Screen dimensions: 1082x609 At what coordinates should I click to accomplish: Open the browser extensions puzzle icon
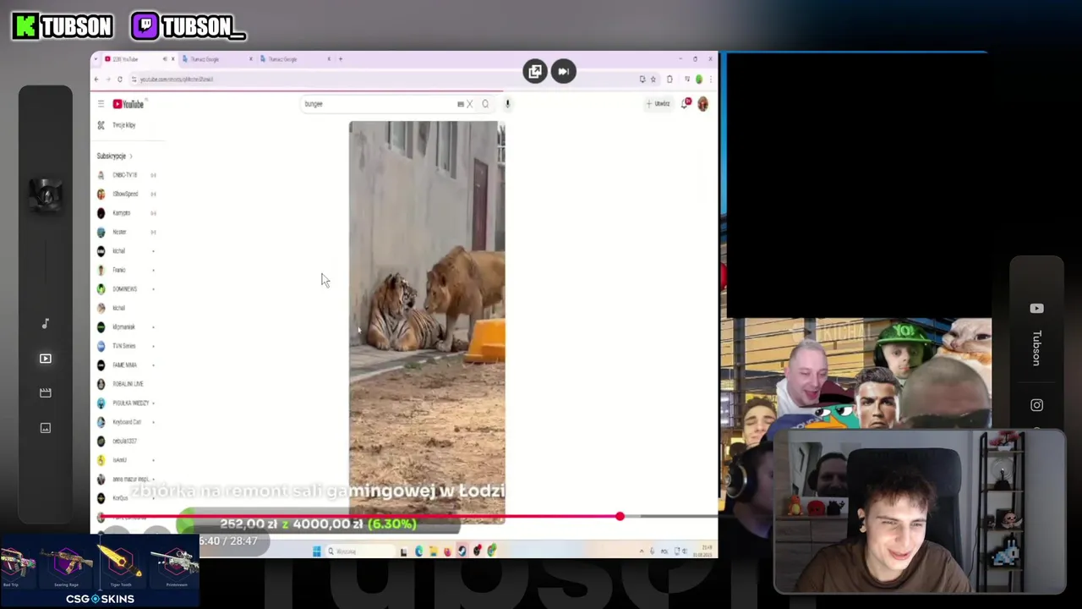(669, 80)
